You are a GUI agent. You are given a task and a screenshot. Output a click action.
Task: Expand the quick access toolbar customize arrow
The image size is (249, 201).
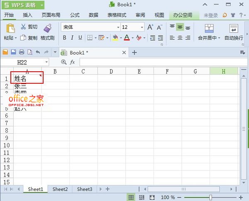click(x=55, y=52)
